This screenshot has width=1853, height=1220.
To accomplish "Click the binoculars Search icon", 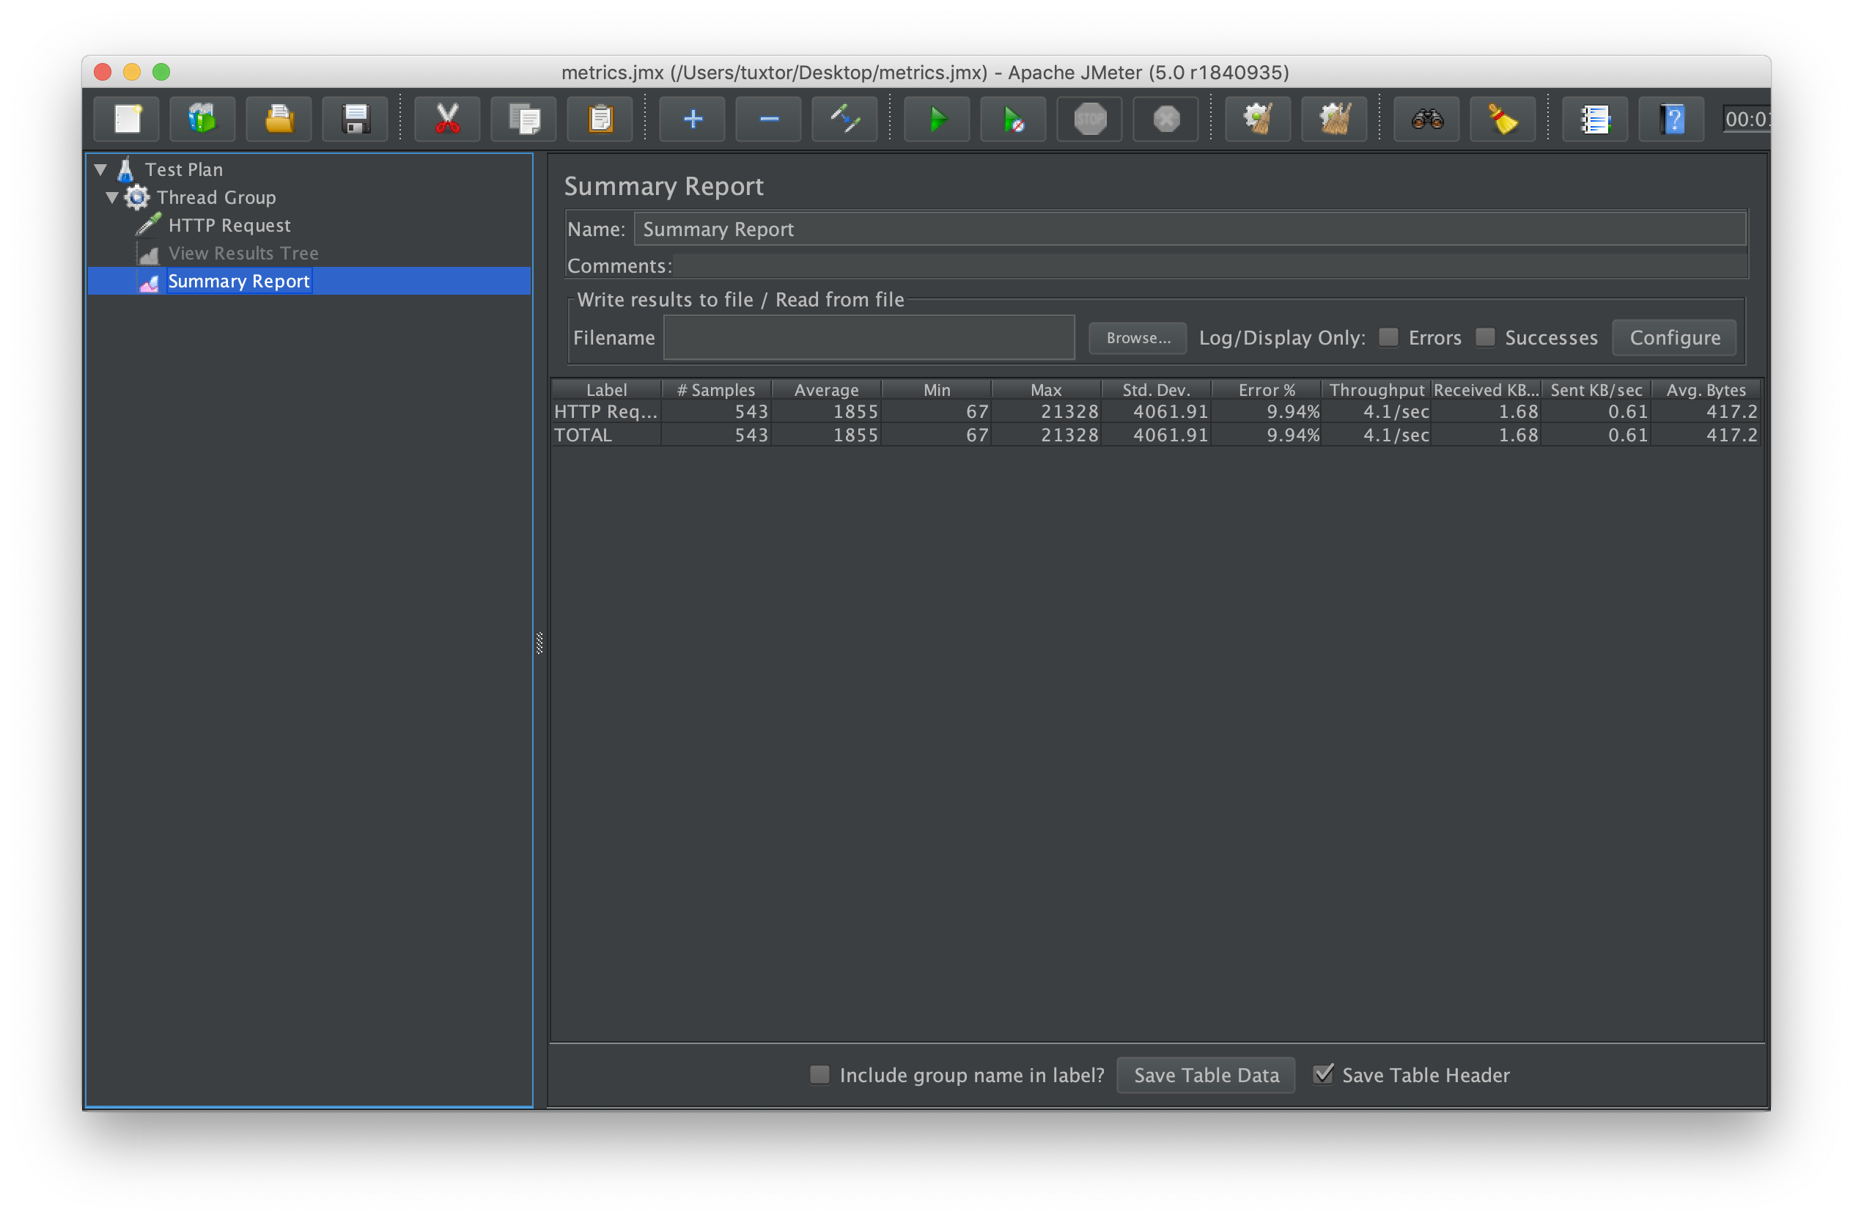I will 1426,119.
